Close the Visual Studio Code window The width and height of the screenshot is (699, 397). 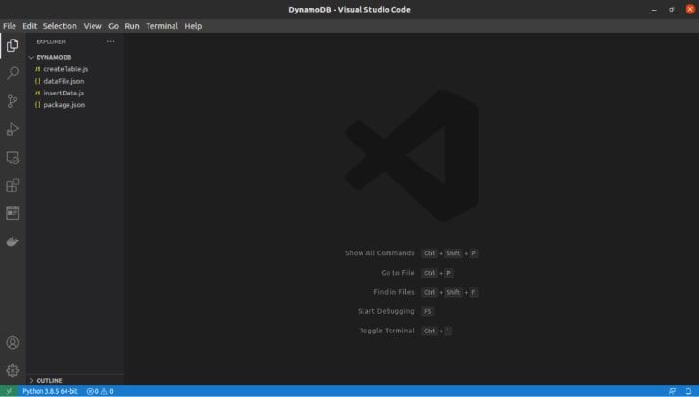click(690, 9)
